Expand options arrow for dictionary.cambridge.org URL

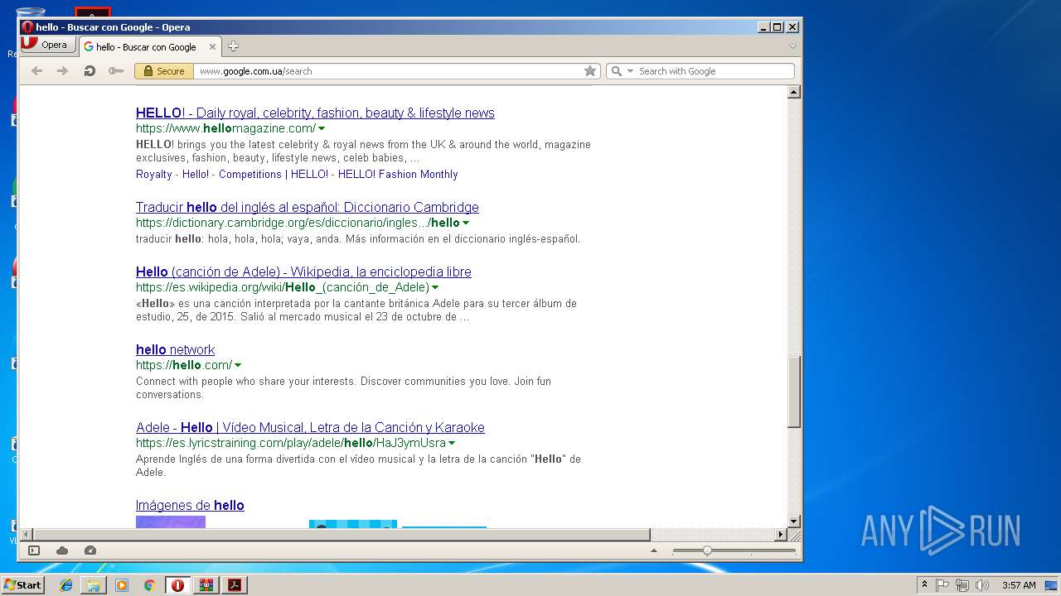click(x=466, y=223)
